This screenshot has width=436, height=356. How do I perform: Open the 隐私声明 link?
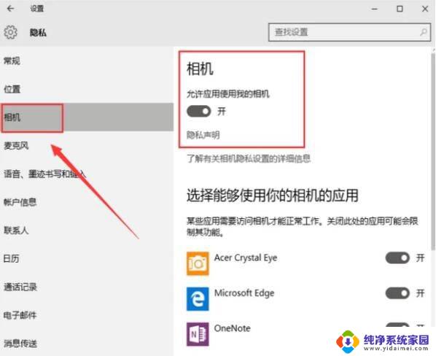(x=203, y=135)
